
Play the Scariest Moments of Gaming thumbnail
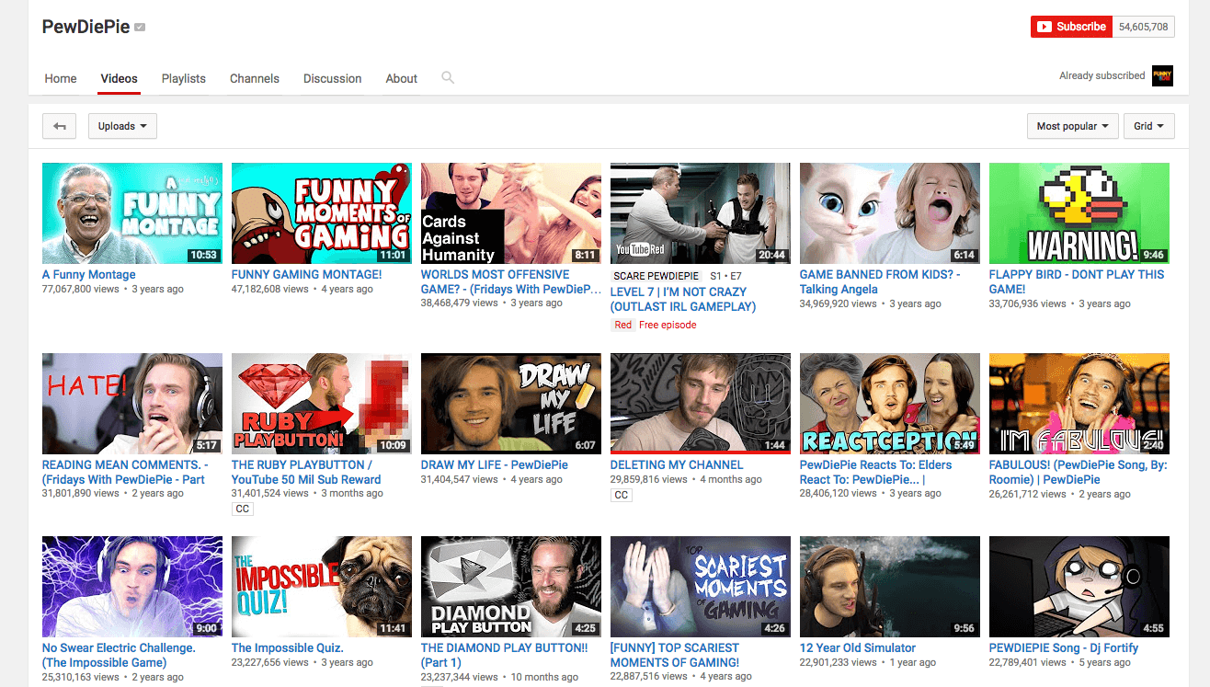[701, 587]
